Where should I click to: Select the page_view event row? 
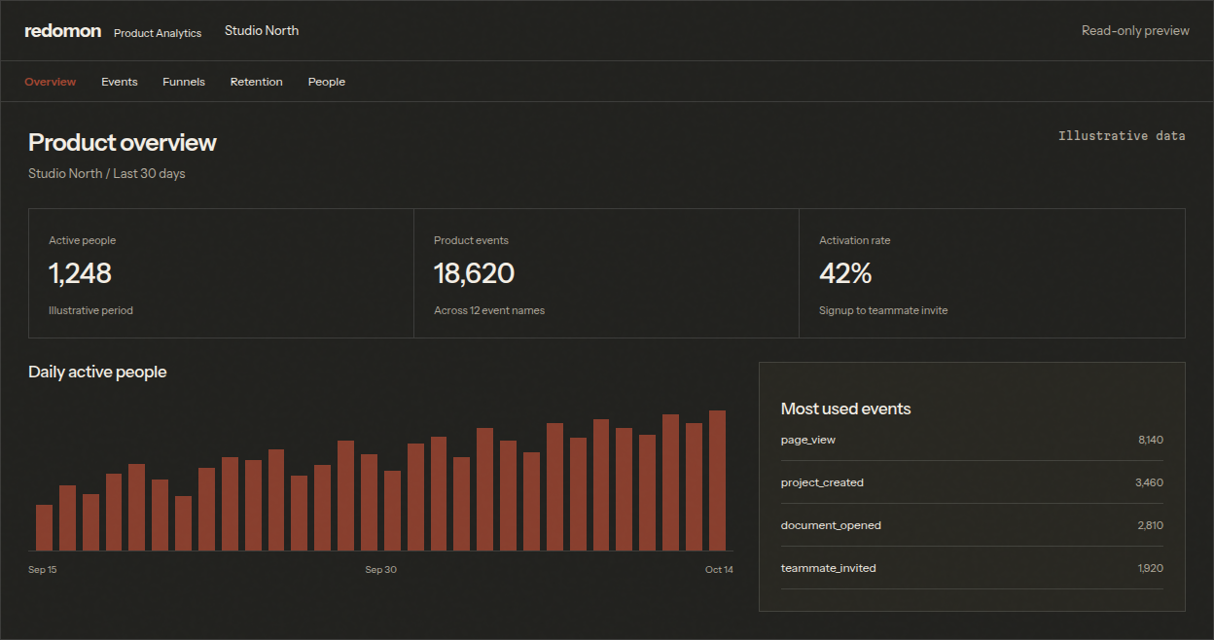point(972,441)
